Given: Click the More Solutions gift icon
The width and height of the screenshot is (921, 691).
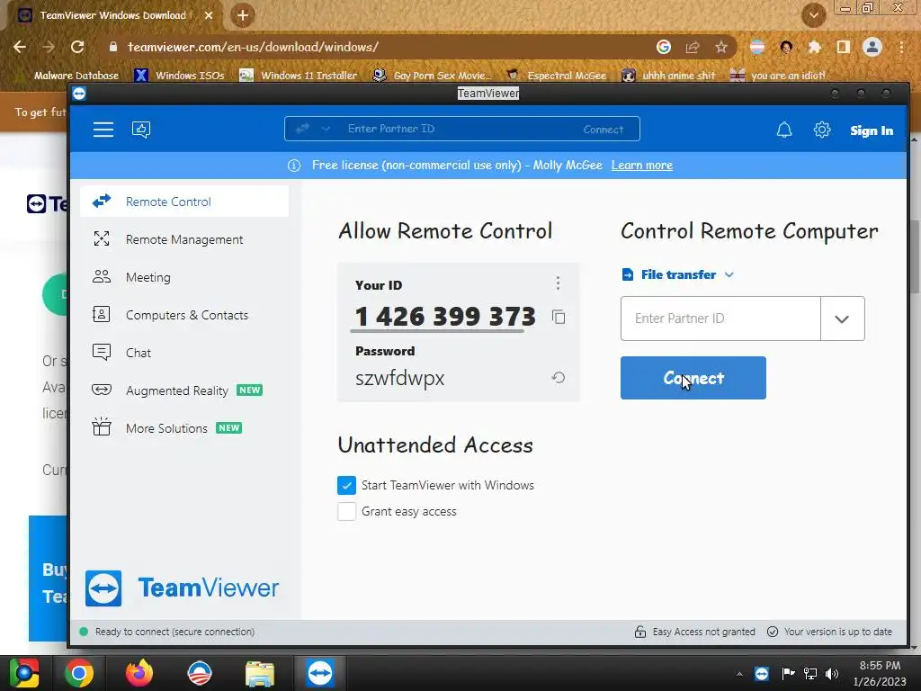Looking at the screenshot, I should [101, 426].
